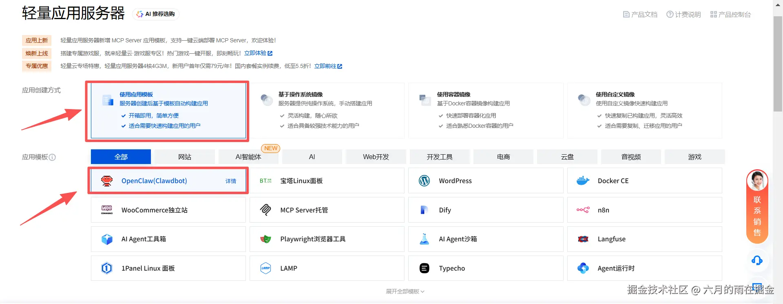Click the n8n logo icon
783x304 pixels.
(x=583, y=210)
